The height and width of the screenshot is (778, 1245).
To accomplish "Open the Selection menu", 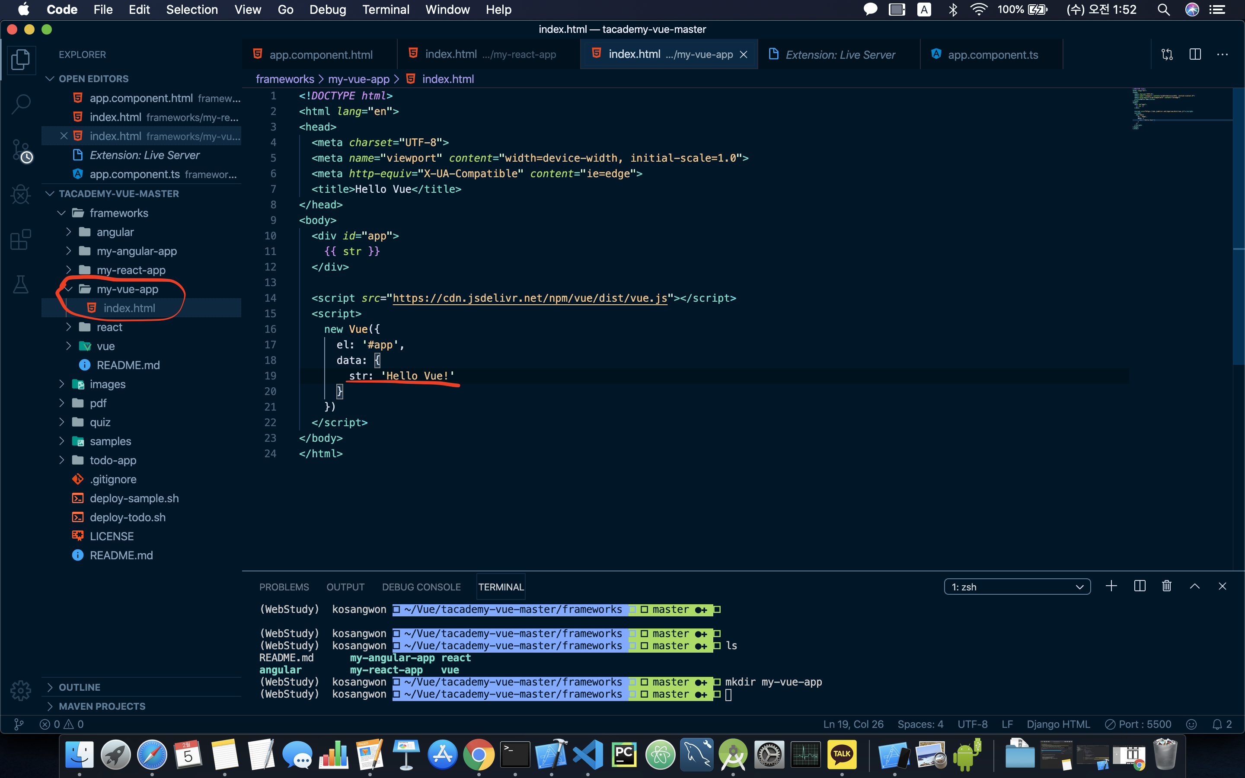I will 192,10.
